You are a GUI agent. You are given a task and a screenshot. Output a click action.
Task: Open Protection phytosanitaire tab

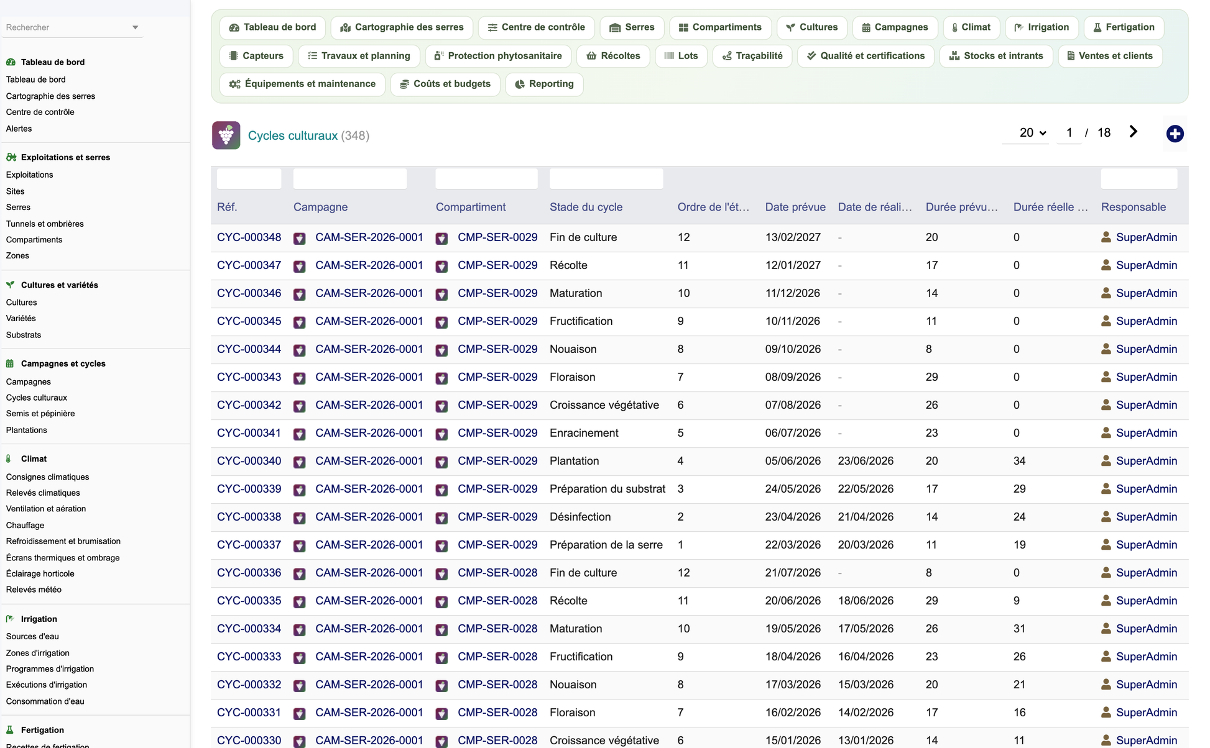point(498,56)
